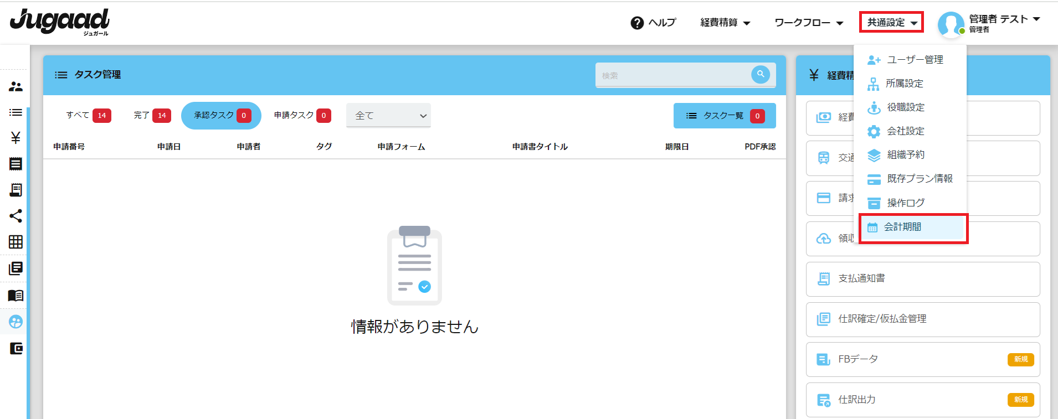Click the wallet icon in left sidebar

16,349
